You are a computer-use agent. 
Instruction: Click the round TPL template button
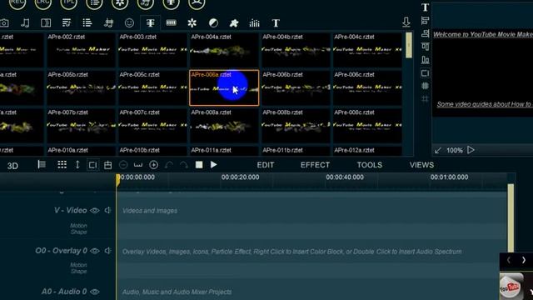tap(68, 3)
